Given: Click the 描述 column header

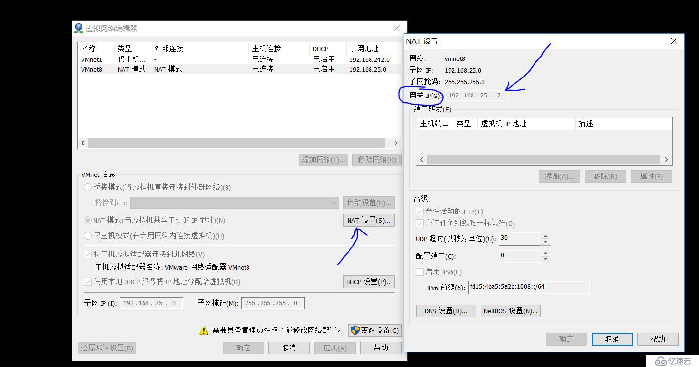Looking at the screenshot, I should click(623, 124).
